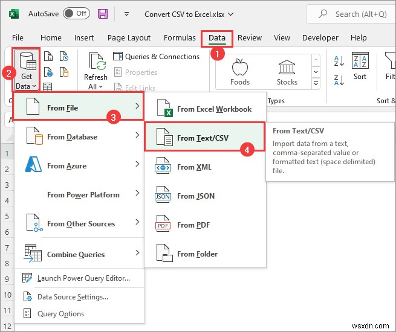The width and height of the screenshot is (396, 332).
Task: Click the Properties button
Action: tap(135, 72)
